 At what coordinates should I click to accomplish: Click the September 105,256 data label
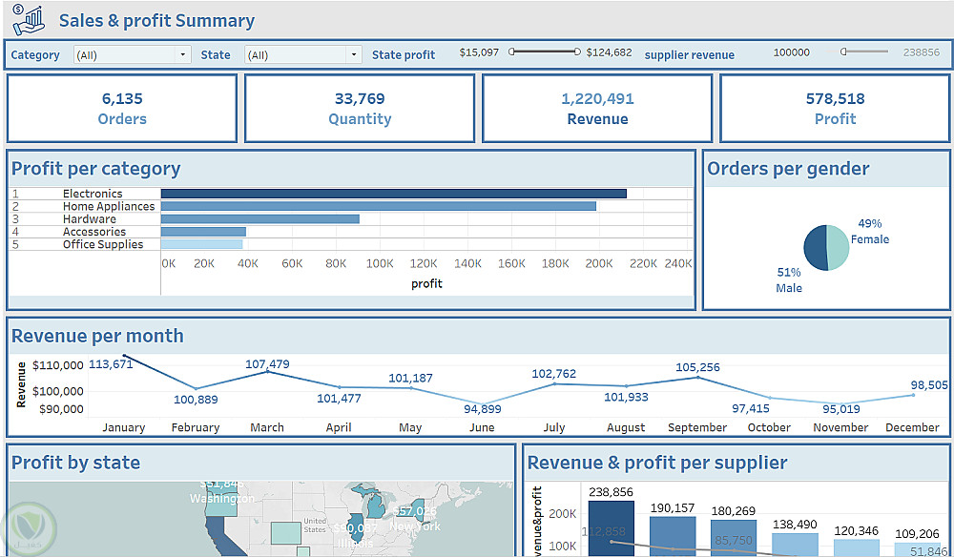click(x=698, y=367)
